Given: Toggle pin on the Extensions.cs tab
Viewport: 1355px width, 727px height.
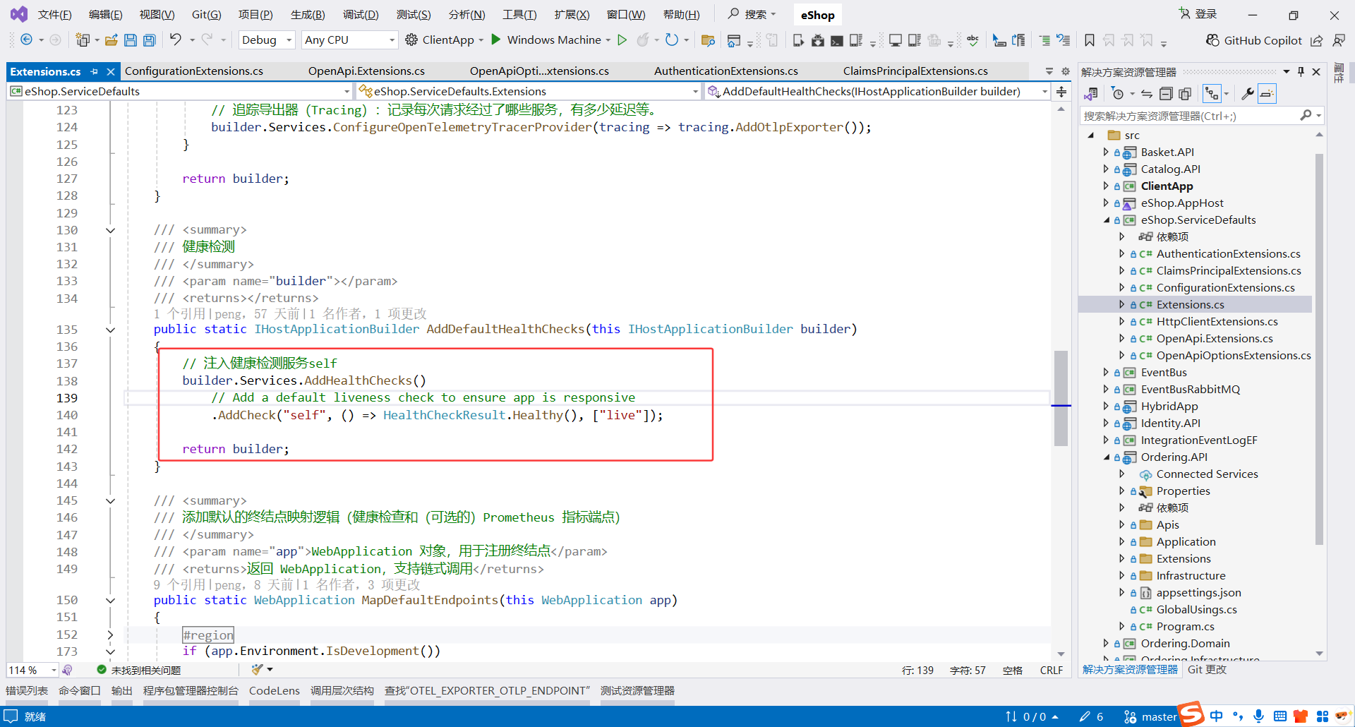Looking at the screenshot, I should click(95, 71).
